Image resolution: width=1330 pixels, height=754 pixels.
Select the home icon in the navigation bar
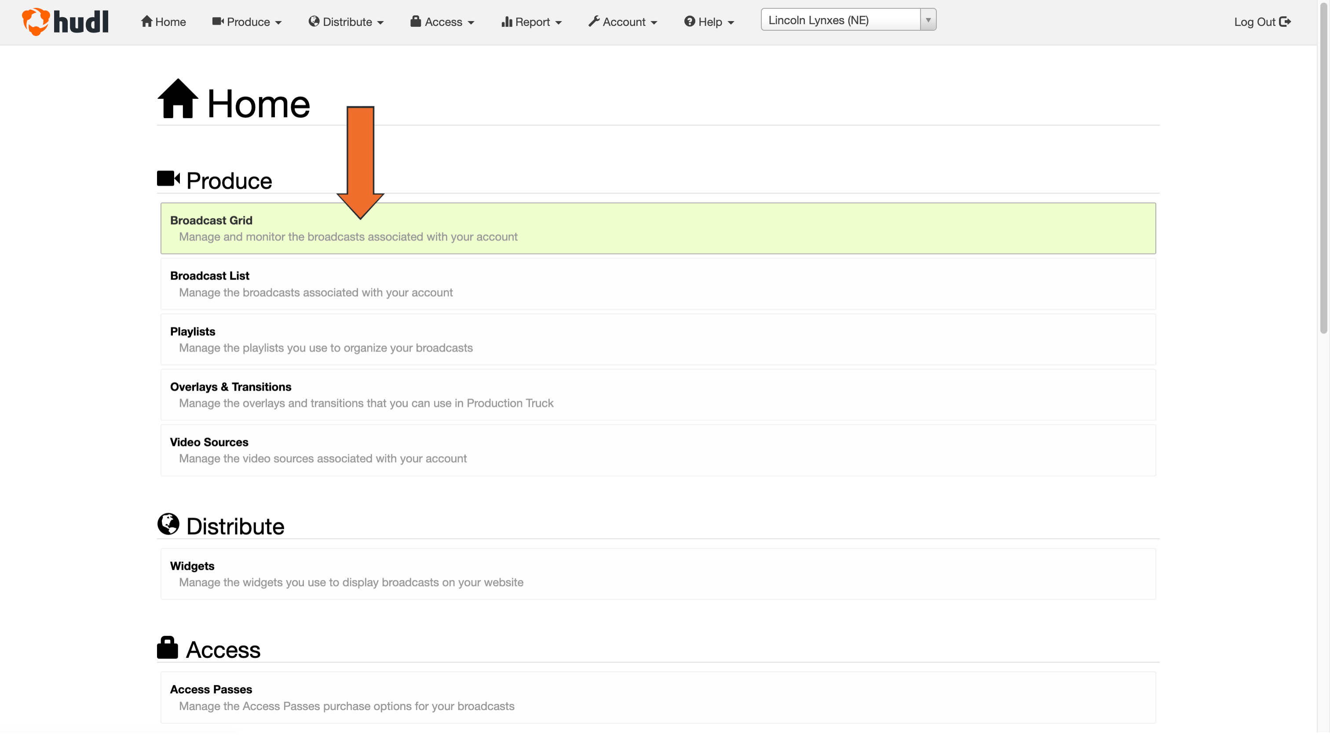pos(147,22)
